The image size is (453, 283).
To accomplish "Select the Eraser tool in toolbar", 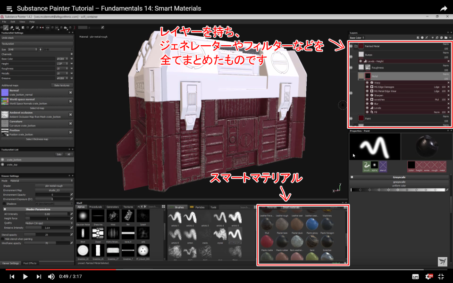I will click(x=12, y=28).
